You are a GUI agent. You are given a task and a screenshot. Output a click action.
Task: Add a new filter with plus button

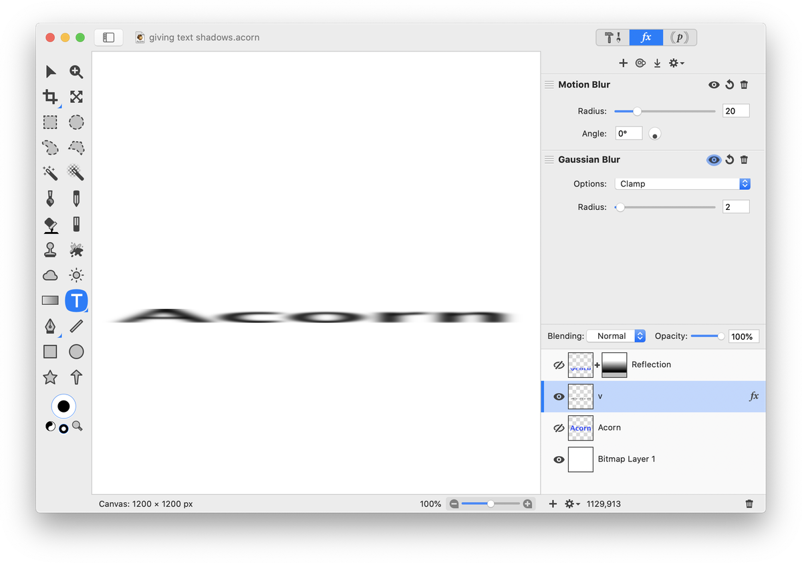[x=623, y=63]
